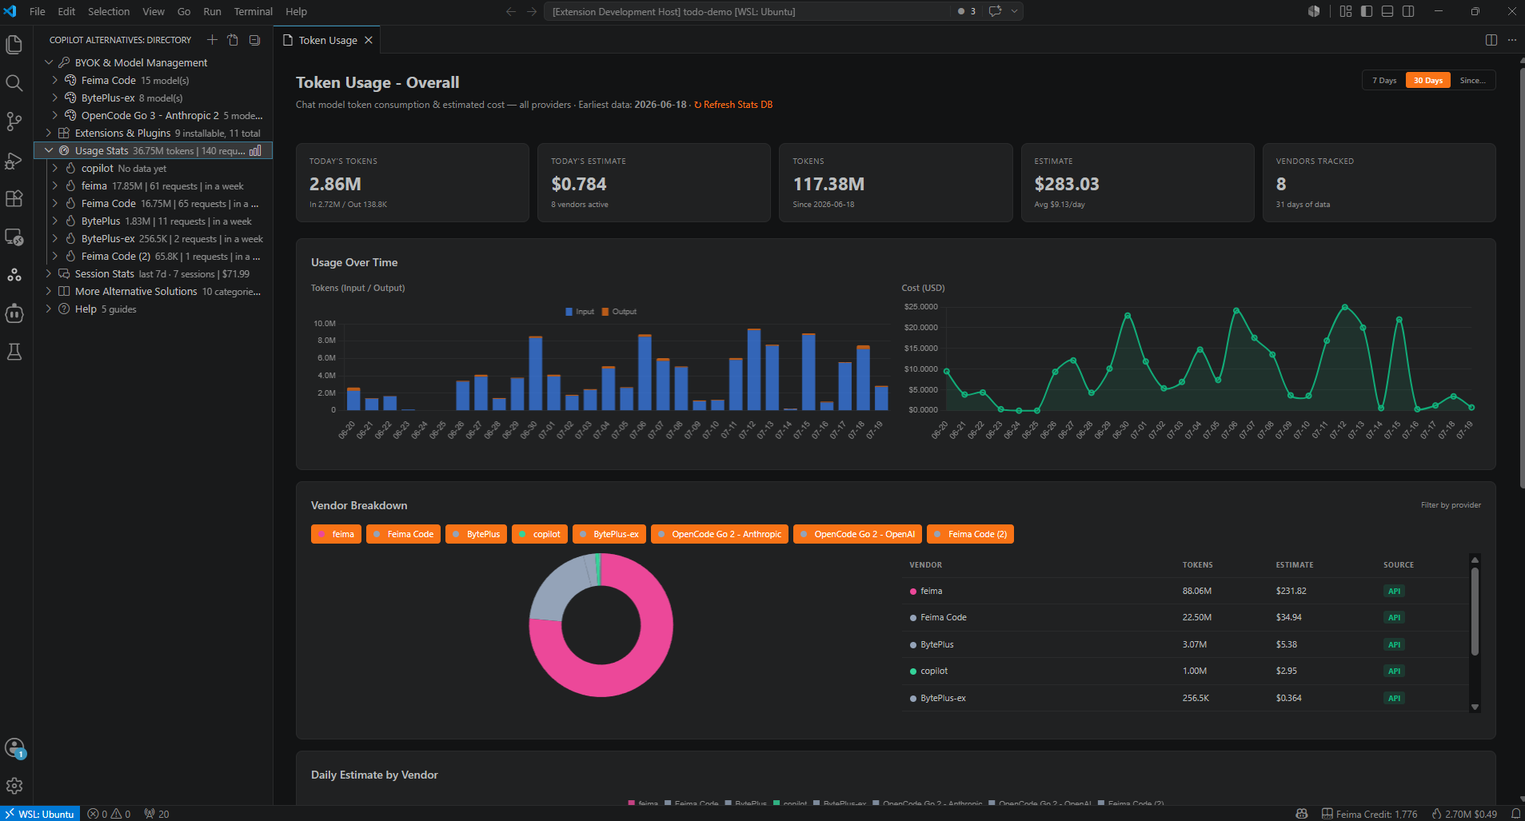Click Refresh Stats DB link
Viewport: 1525px width, 821px height.
[733, 105]
